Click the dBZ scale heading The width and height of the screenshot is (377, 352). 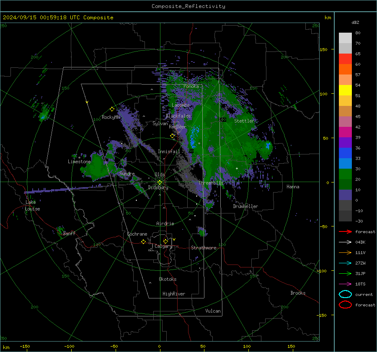[355, 22]
